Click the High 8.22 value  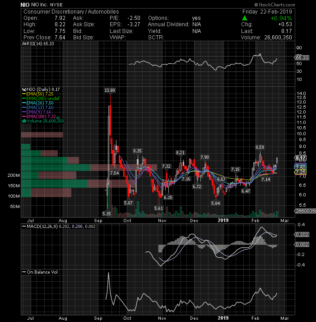point(60,24)
